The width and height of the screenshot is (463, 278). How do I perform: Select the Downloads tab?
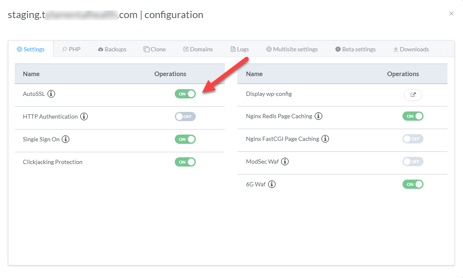[x=411, y=49]
